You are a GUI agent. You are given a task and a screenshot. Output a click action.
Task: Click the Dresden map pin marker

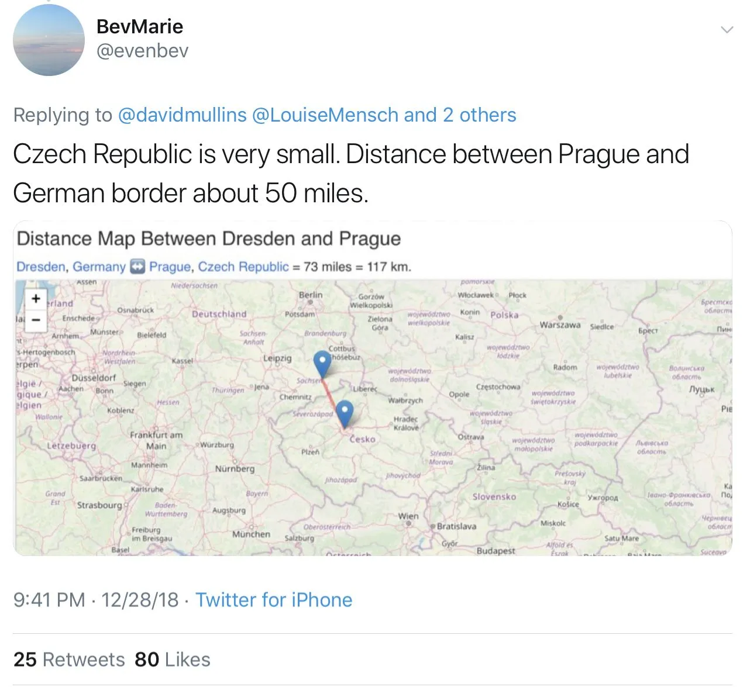pos(322,363)
